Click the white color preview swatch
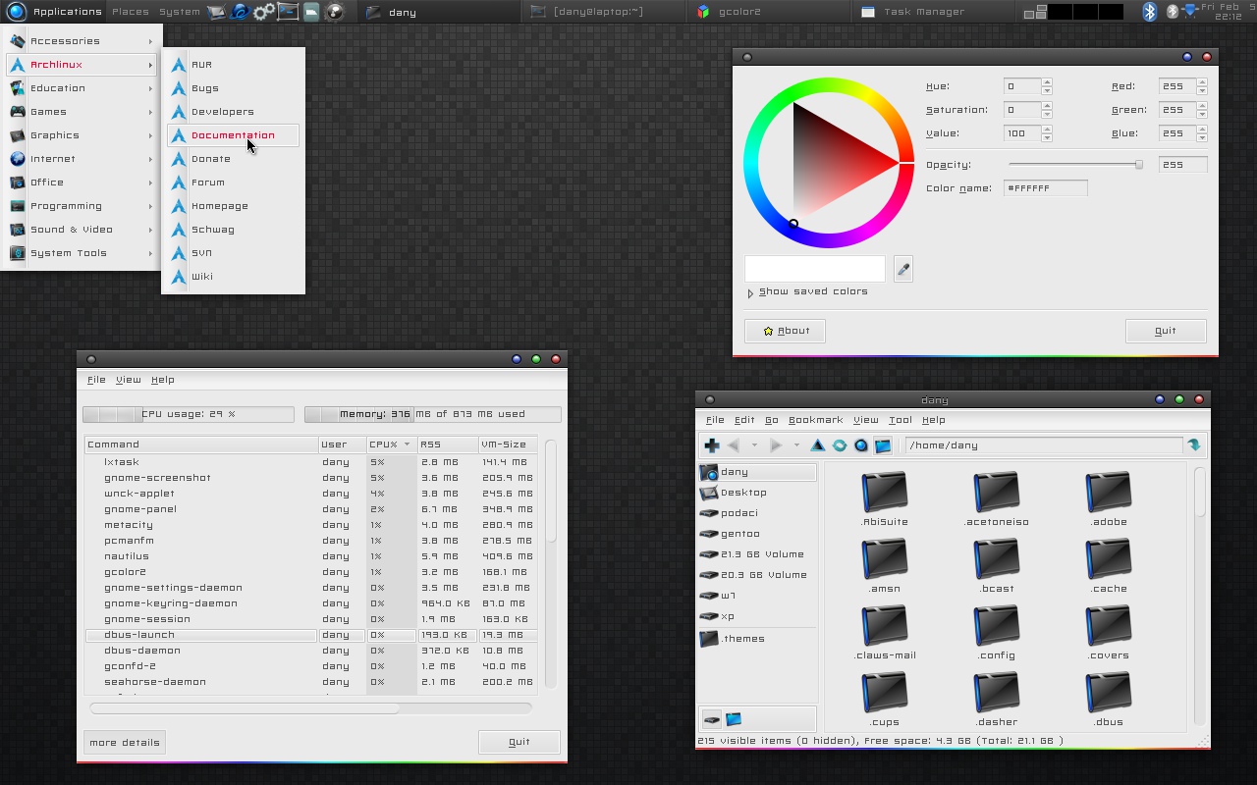This screenshot has width=1257, height=785. point(815,269)
